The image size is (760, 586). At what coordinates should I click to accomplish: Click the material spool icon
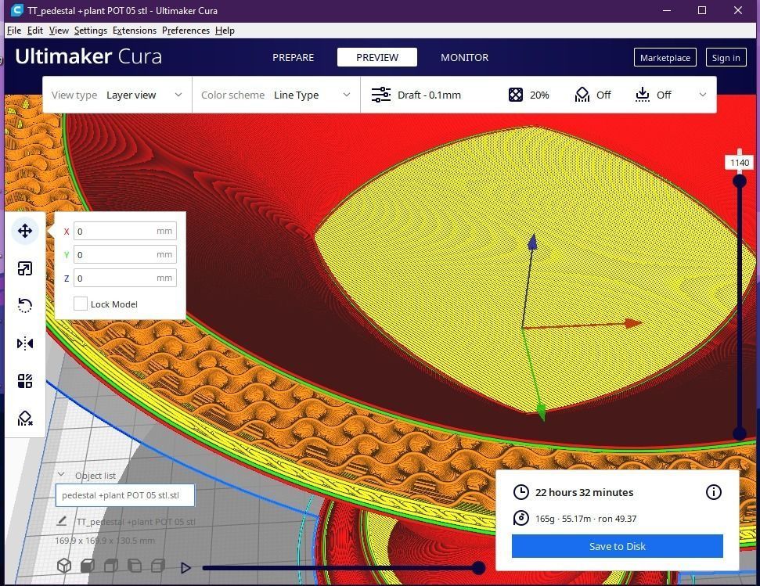(521, 518)
